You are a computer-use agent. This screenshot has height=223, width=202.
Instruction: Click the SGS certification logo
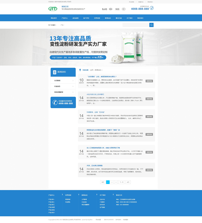(117, 9)
